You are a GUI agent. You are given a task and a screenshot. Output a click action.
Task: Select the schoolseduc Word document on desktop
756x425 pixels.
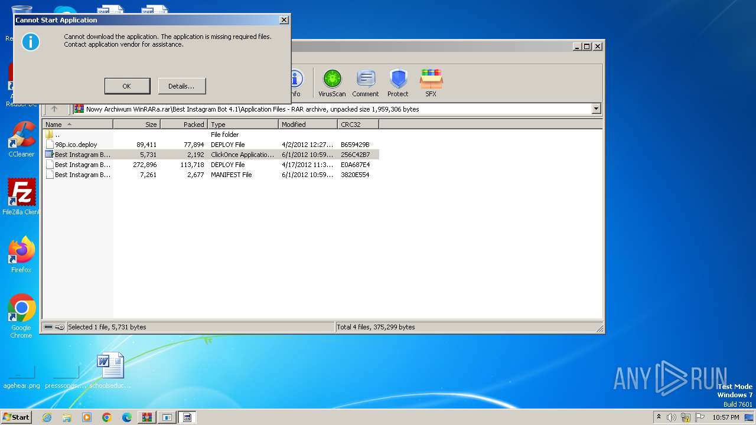(x=110, y=371)
